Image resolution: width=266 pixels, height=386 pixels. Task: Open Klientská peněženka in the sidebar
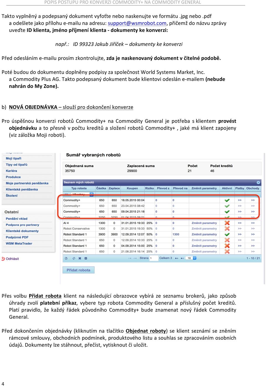coord(22,189)
